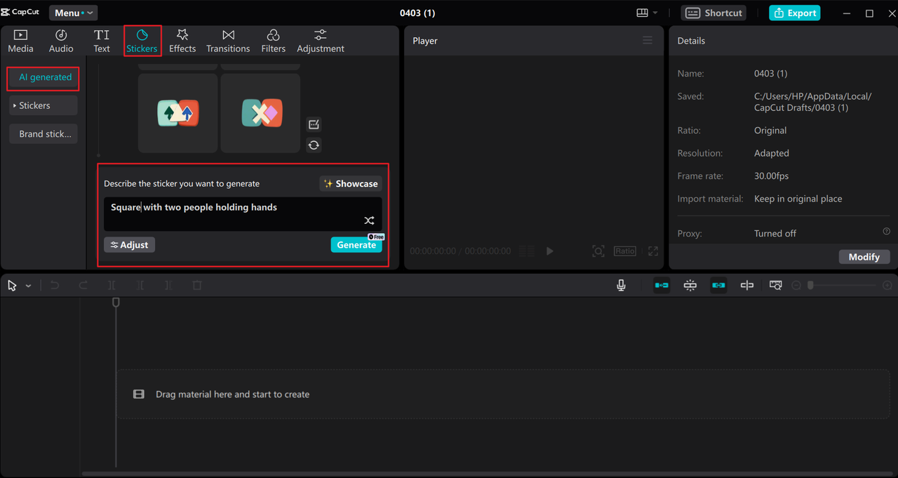Click the saved path text in Details
Image resolution: width=898 pixels, height=478 pixels.
(x=812, y=102)
